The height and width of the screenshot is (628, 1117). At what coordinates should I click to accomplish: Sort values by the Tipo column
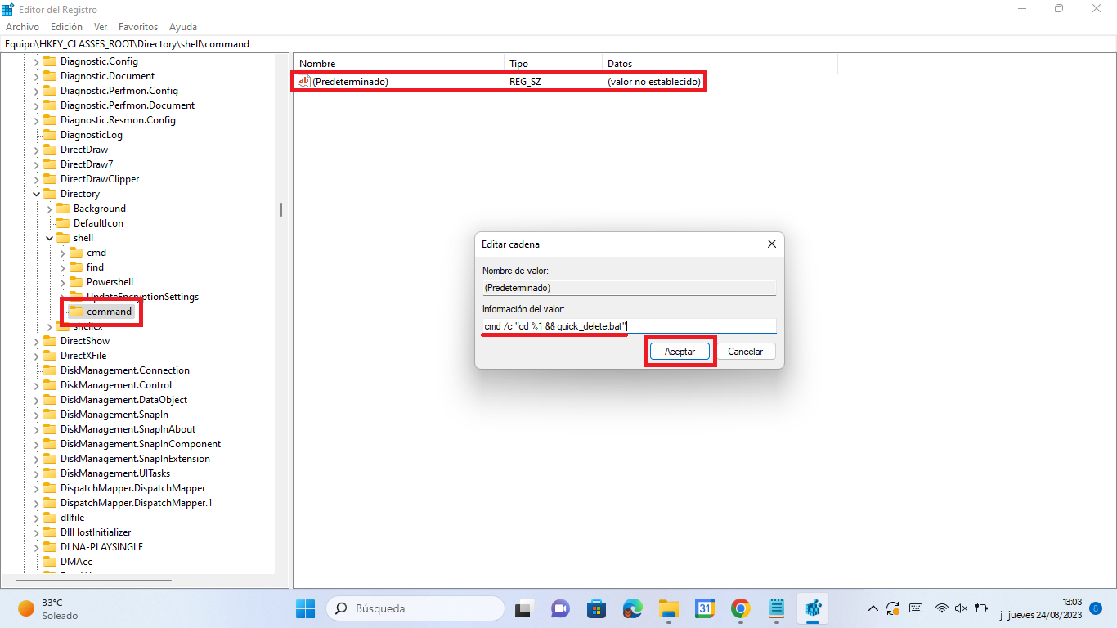click(x=553, y=64)
